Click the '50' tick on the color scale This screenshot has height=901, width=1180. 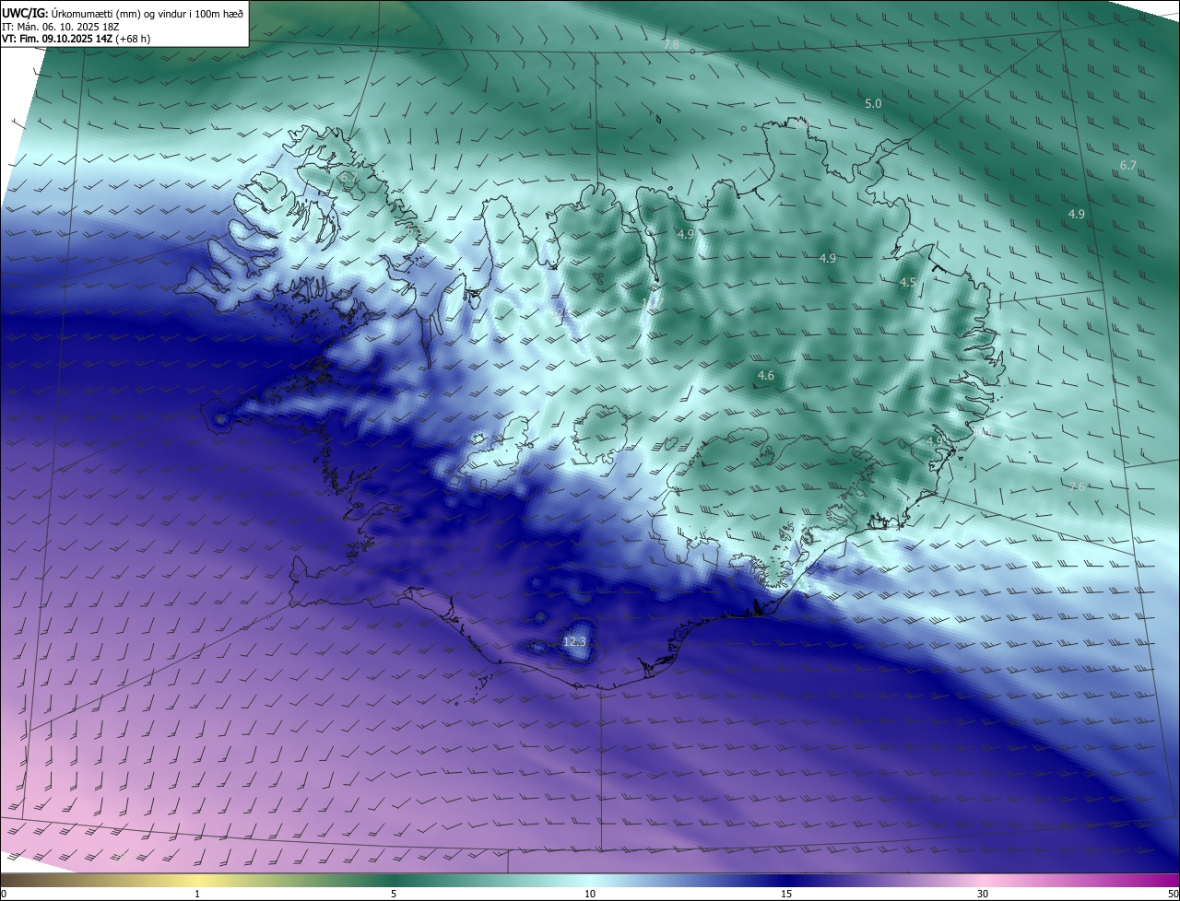[1173, 894]
